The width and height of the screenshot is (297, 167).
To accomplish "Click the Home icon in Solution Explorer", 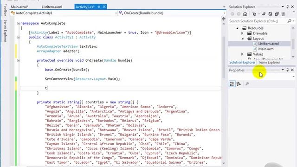I will click(245, 14).
